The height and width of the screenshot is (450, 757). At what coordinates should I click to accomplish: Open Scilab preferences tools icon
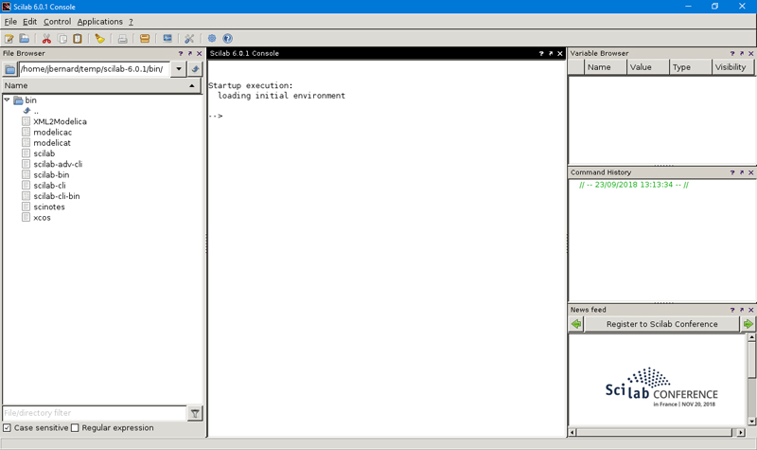189,39
